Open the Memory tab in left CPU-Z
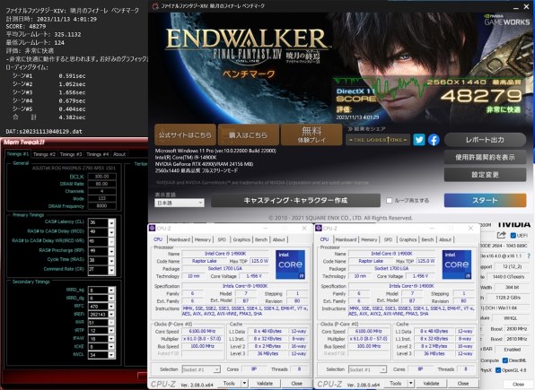The width and height of the screenshot is (535, 390). tap(203, 239)
